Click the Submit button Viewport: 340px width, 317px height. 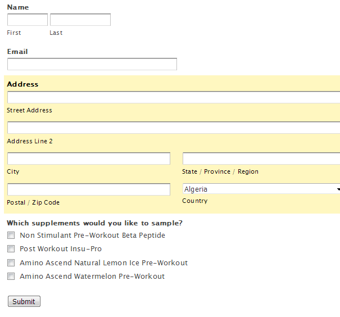pyautogui.click(x=24, y=301)
